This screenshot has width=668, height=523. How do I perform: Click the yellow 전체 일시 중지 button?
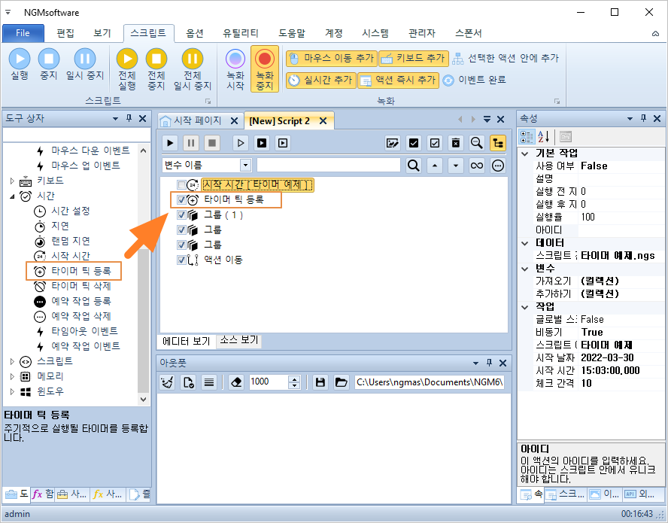tap(193, 69)
